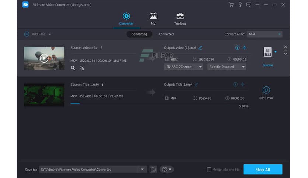Click the Source: Title 1.mkv label
The width and height of the screenshot is (308, 178).
pos(85,85)
